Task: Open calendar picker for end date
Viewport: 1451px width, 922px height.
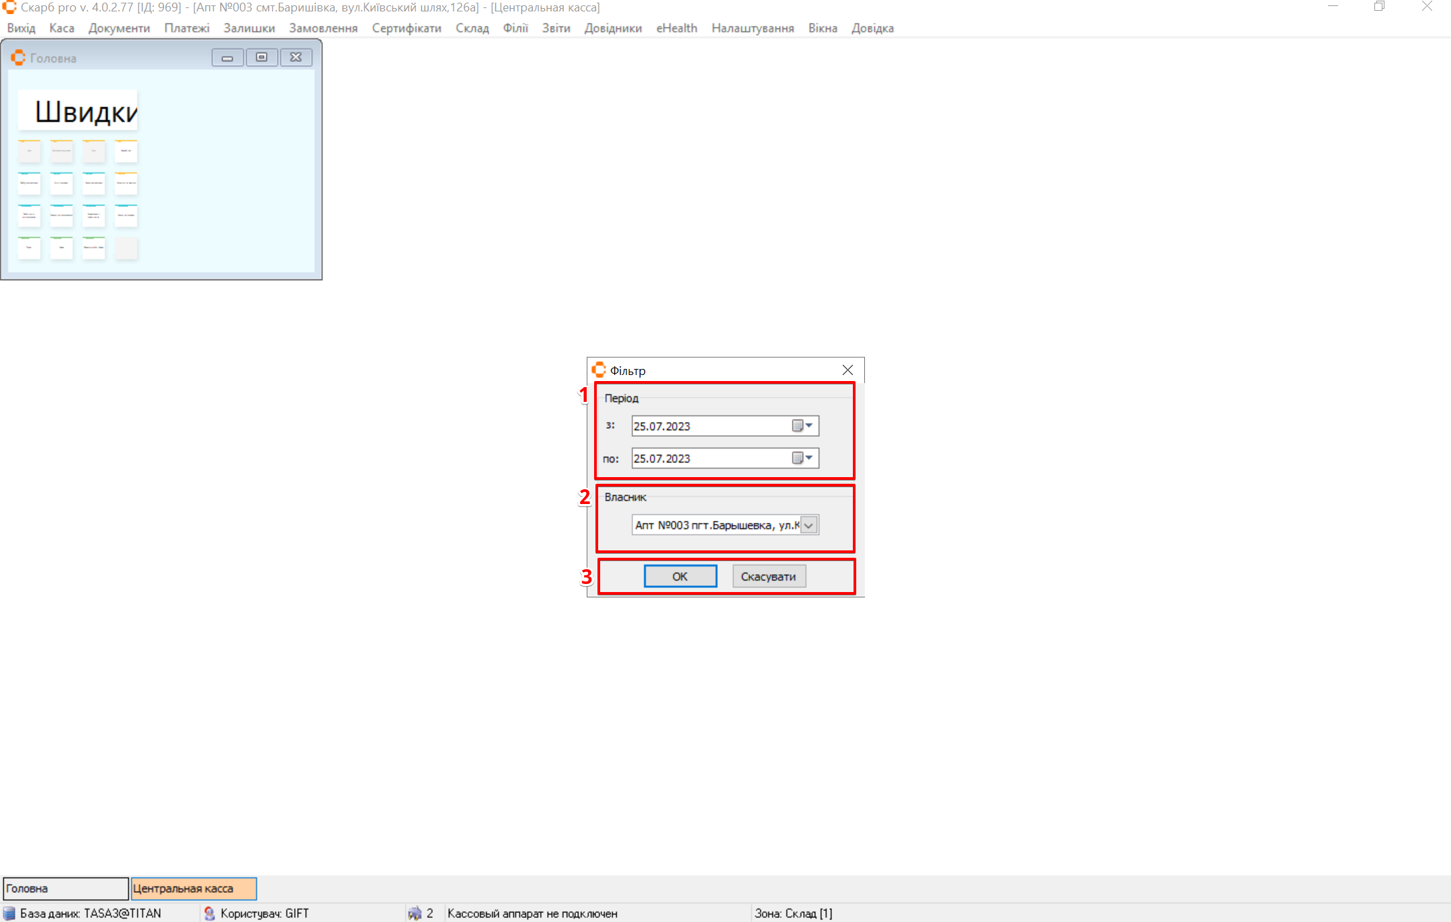Action: tap(802, 458)
